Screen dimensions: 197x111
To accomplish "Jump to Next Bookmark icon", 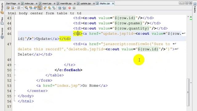I will [50, 8].
